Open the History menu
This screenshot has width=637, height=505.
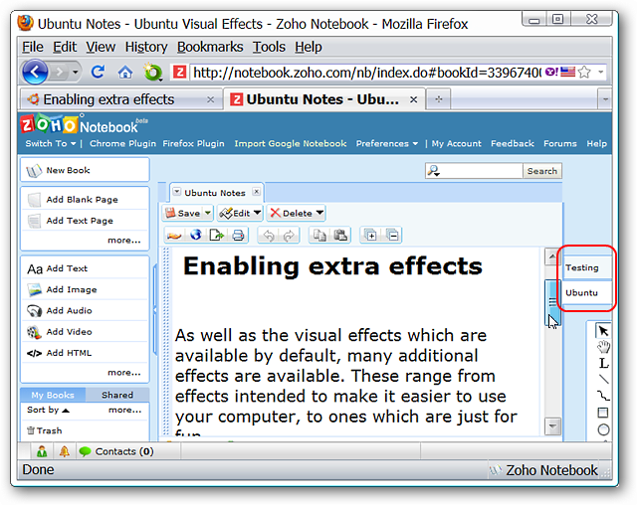tap(146, 47)
